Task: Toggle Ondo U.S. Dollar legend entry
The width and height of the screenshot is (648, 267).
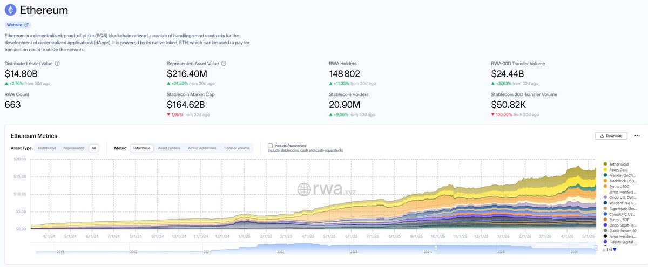Action: [x=620, y=197]
